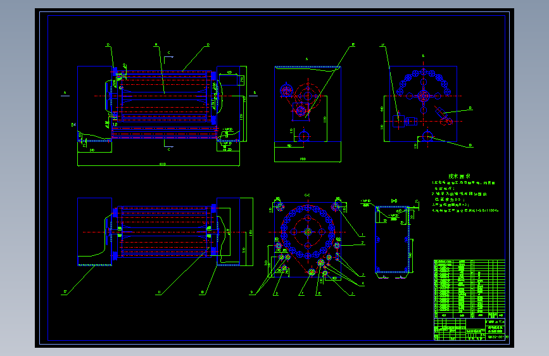This screenshot has height=356, width=549.
Task: Click the D-D section view label
Action: (394, 201)
